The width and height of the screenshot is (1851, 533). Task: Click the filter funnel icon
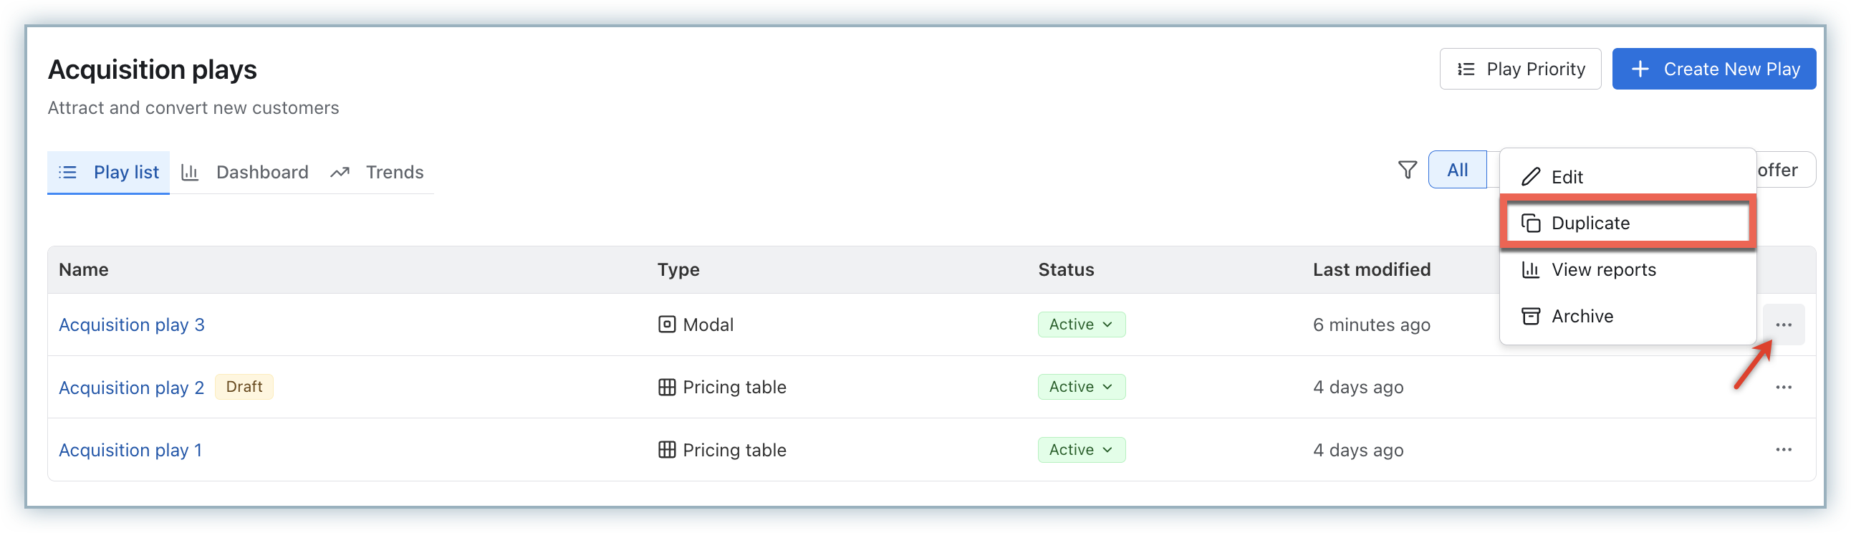pos(1407,171)
